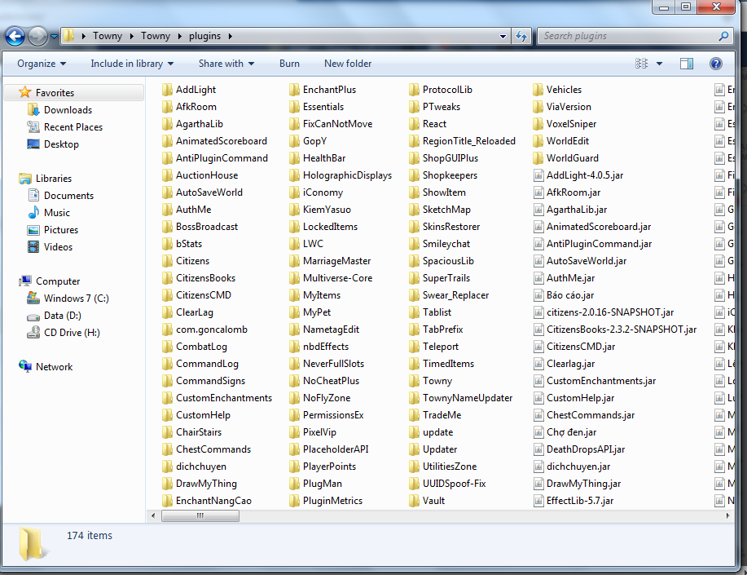The height and width of the screenshot is (575, 747).
Task: Select the Essentials folder icon
Action: point(294,107)
